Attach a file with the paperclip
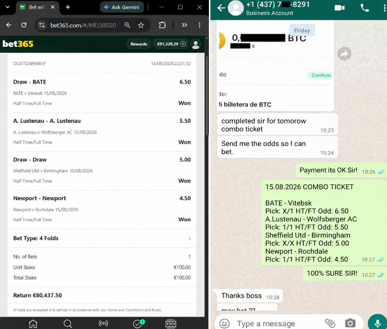Screen dimensions: 387x329 click(x=330, y=323)
